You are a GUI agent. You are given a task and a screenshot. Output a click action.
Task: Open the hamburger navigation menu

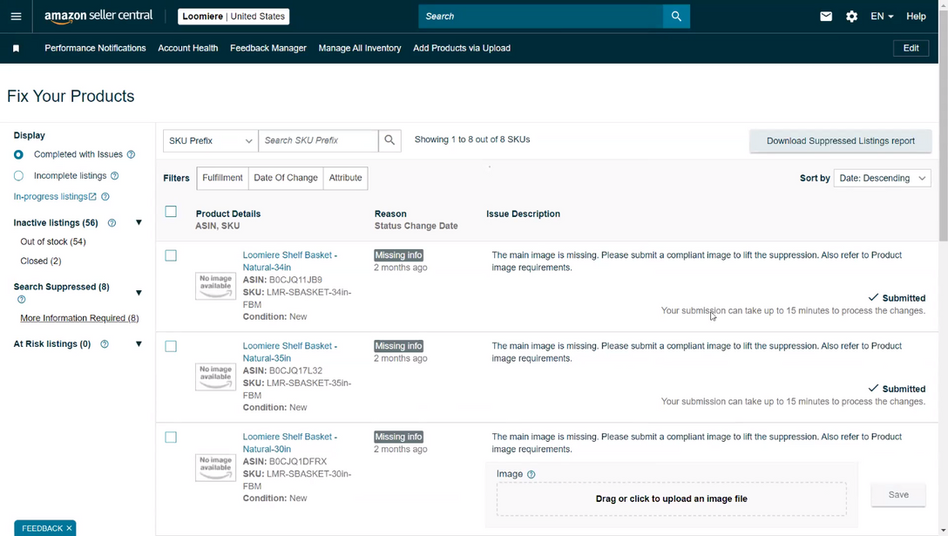pos(16,17)
